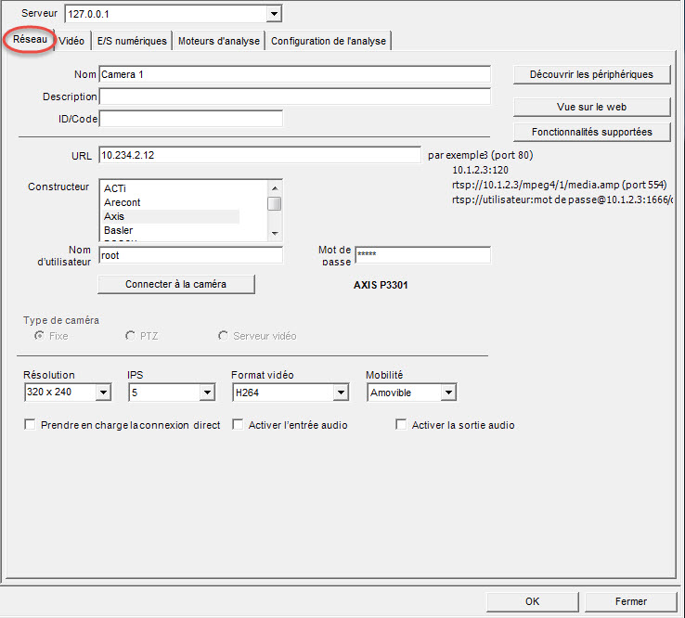The image size is (685, 618).
Task: Select Arecont in the Constructeur list
Action: point(171,202)
